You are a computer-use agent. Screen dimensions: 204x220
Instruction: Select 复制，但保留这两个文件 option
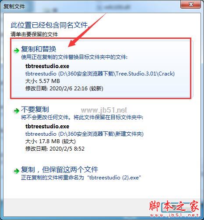(60, 169)
